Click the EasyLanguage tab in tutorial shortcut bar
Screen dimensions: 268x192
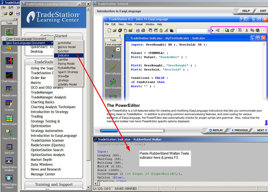click(x=113, y=45)
